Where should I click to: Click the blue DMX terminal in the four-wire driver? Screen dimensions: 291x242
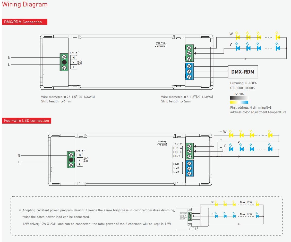coord(190,168)
